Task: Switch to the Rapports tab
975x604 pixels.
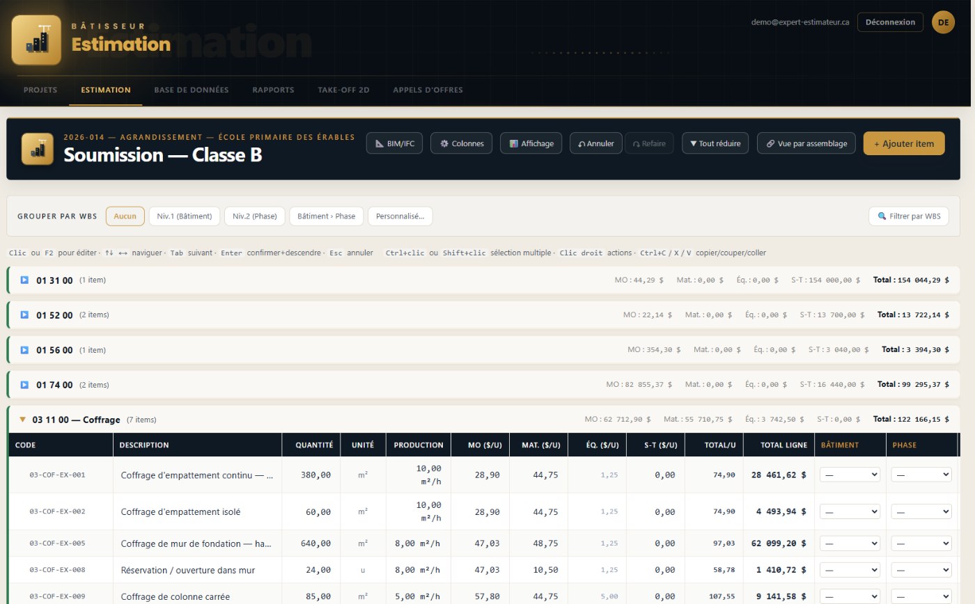Action: [273, 90]
